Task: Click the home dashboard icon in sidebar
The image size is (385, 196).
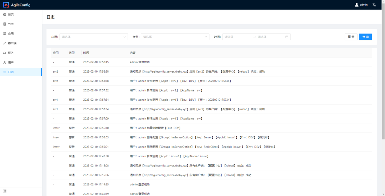Action: click(x=5, y=15)
